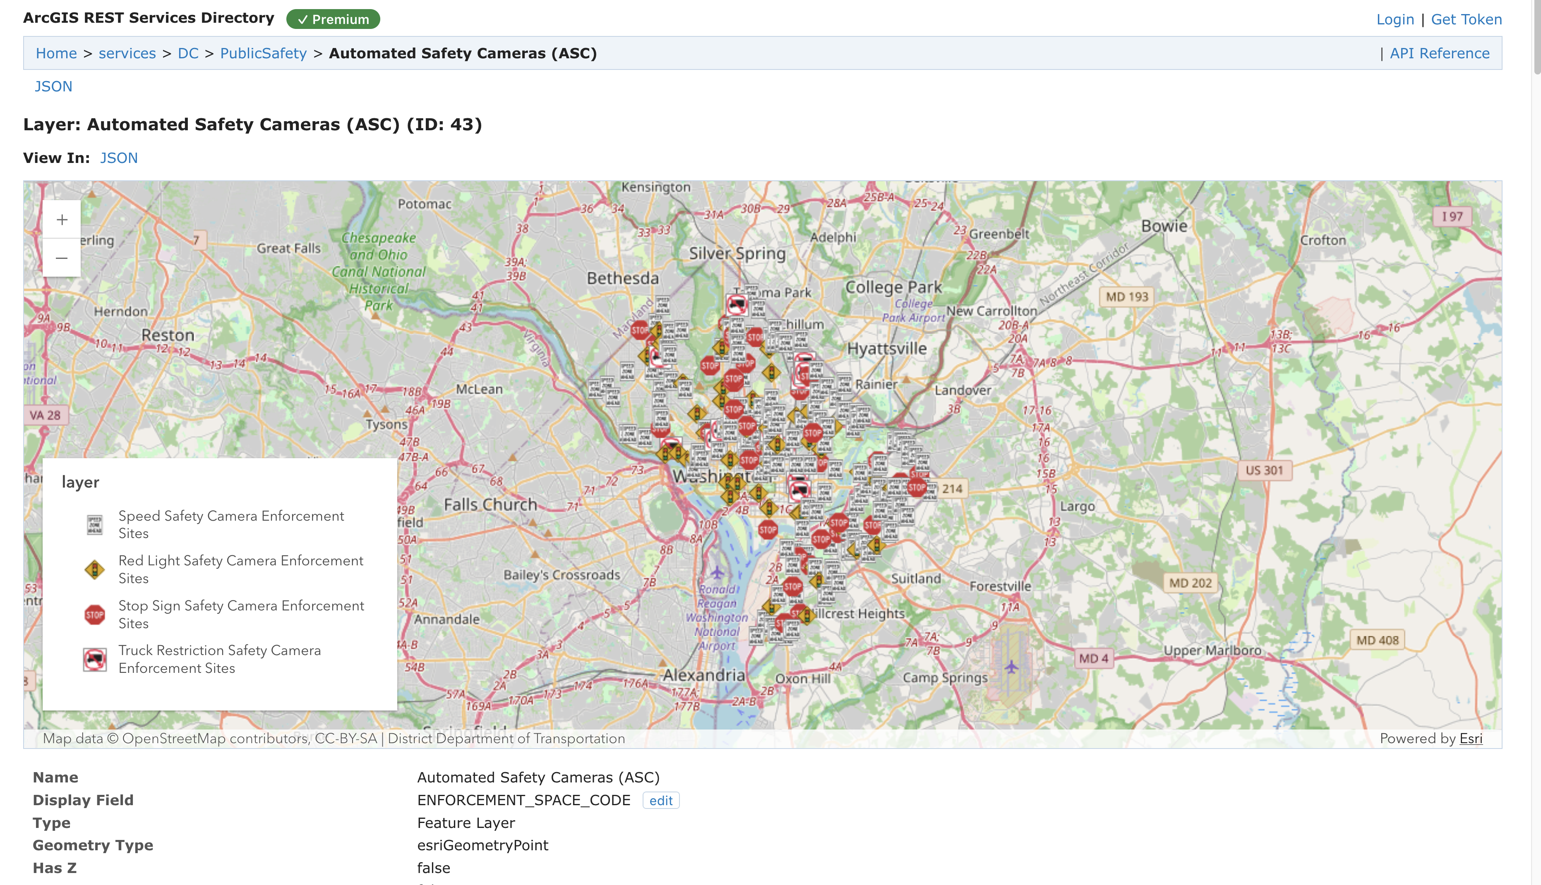
Task: Click the 'Bowie' map label
Action: pyautogui.click(x=1164, y=226)
